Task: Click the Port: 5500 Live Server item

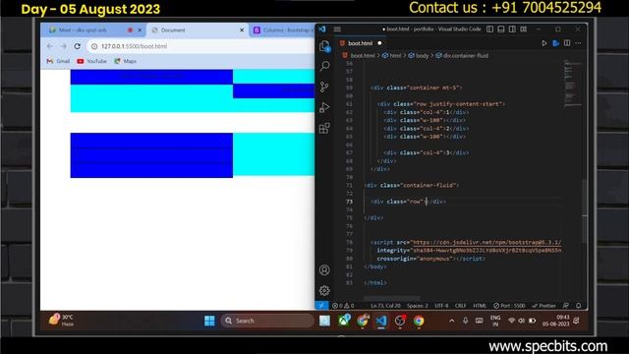Action: (509, 306)
